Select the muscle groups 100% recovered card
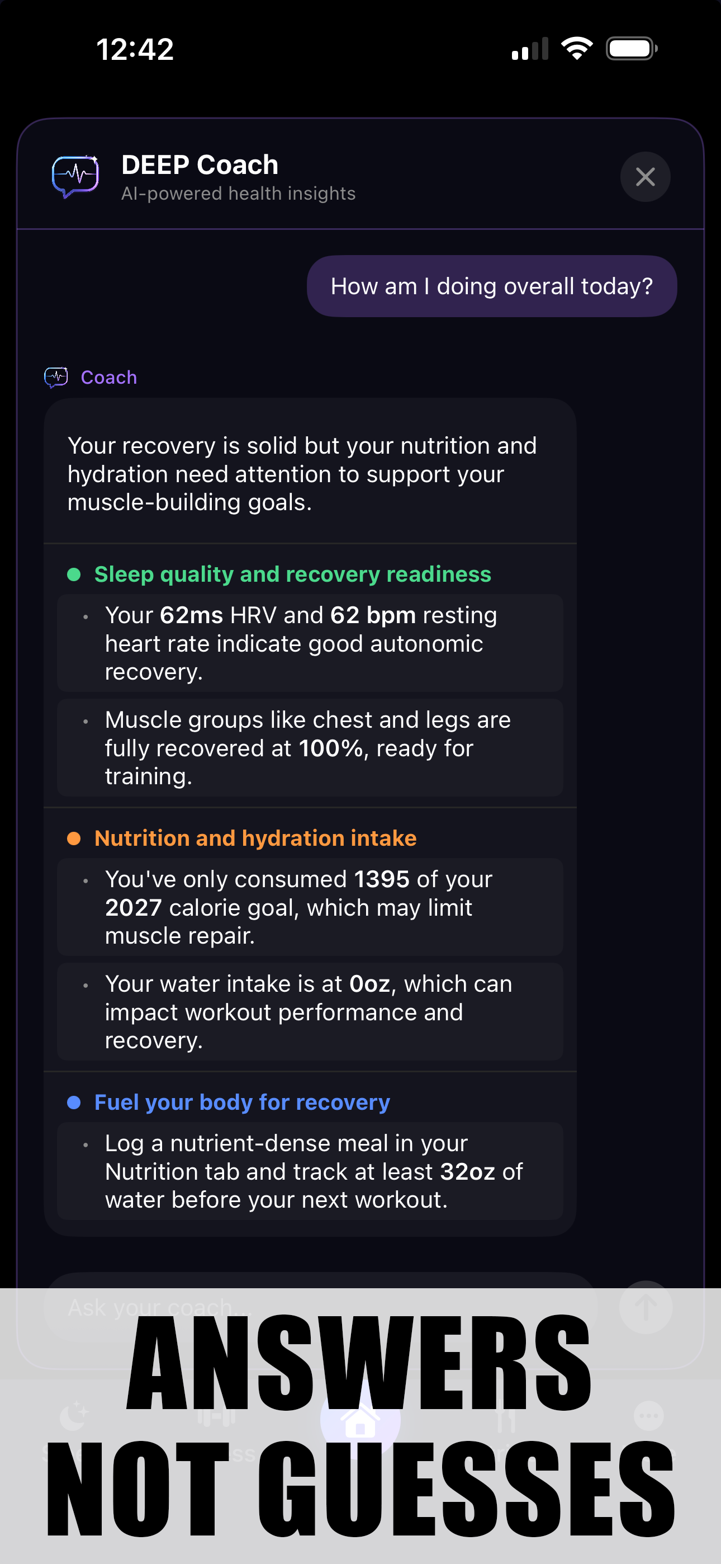Viewport: 721px width, 1564px height. coord(310,747)
